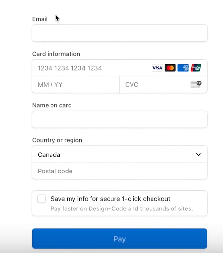Viewport: 223px width, 253px height.
Task: Click Save my info for secure checkout text
Action: [x=111, y=199]
